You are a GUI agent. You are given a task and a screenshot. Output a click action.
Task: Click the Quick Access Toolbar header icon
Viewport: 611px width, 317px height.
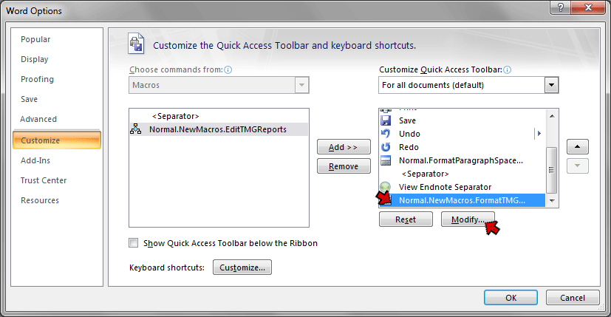coord(136,44)
